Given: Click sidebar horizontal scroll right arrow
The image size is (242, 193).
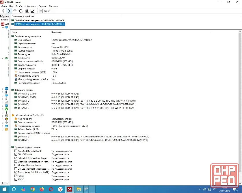Looking at the screenshot, I should 7,183.
